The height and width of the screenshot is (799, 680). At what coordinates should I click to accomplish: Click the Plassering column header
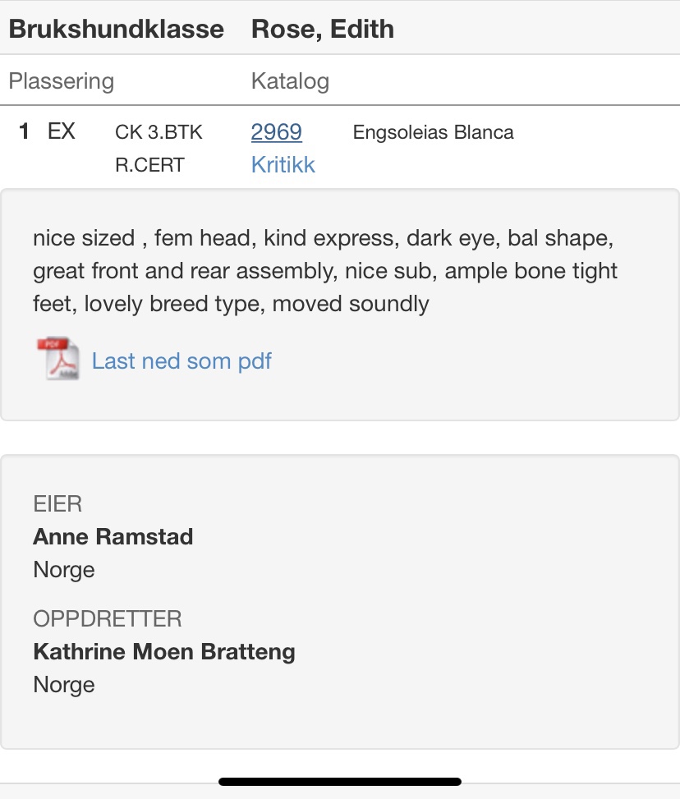click(61, 81)
